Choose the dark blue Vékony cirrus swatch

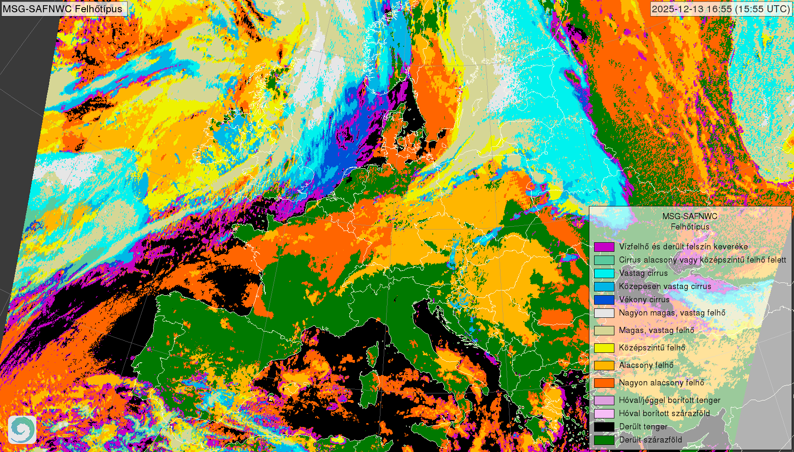(604, 299)
